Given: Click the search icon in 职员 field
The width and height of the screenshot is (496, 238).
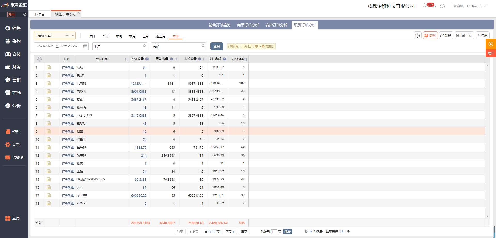Looking at the screenshot, I should click(144, 46).
